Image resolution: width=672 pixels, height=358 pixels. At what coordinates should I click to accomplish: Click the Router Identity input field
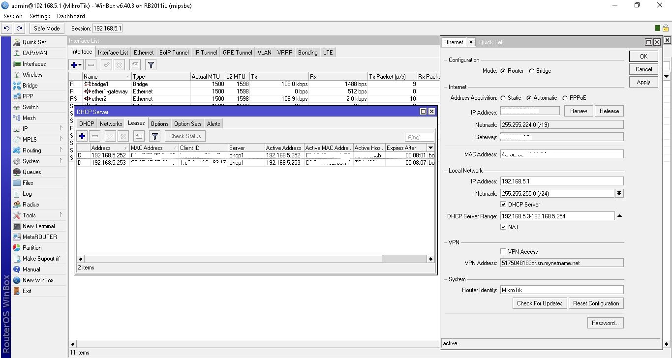tap(561, 290)
